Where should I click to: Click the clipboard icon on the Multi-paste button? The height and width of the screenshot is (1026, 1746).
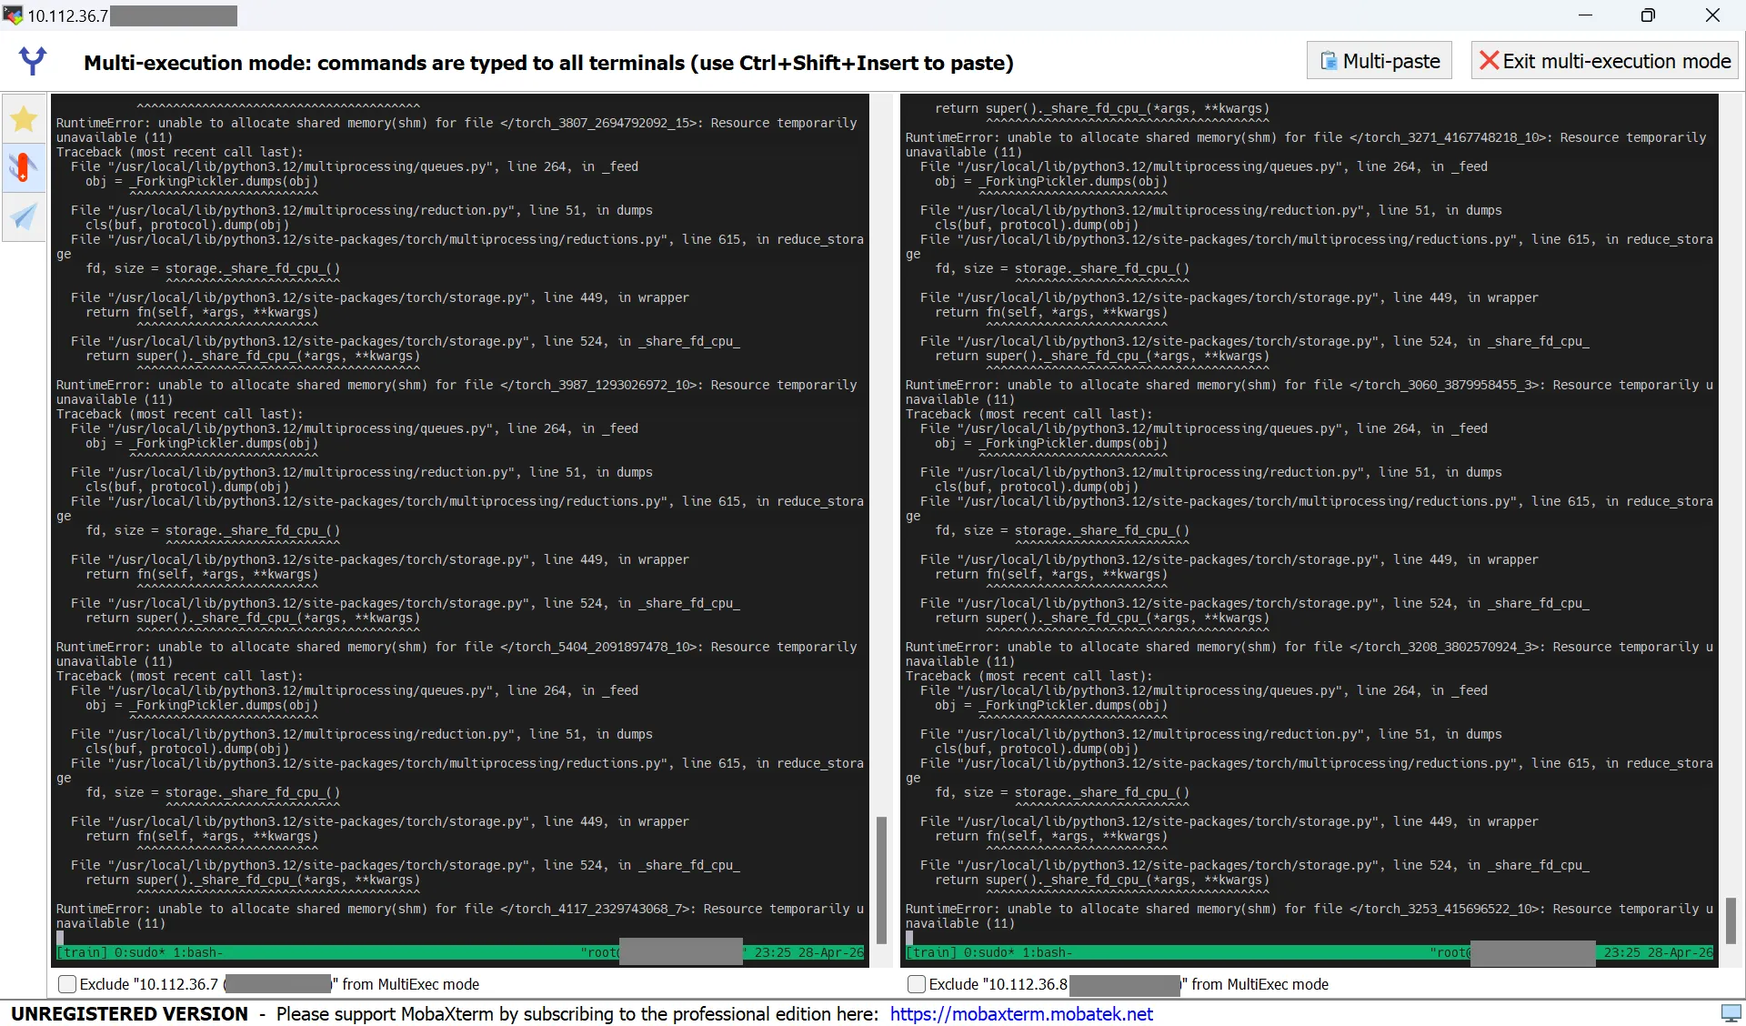pos(1329,61)
